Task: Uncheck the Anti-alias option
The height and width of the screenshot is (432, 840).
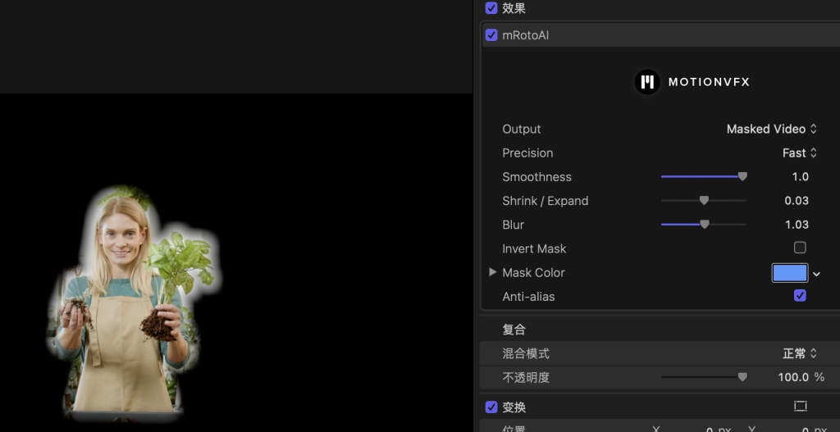Action: click(800, 296)
